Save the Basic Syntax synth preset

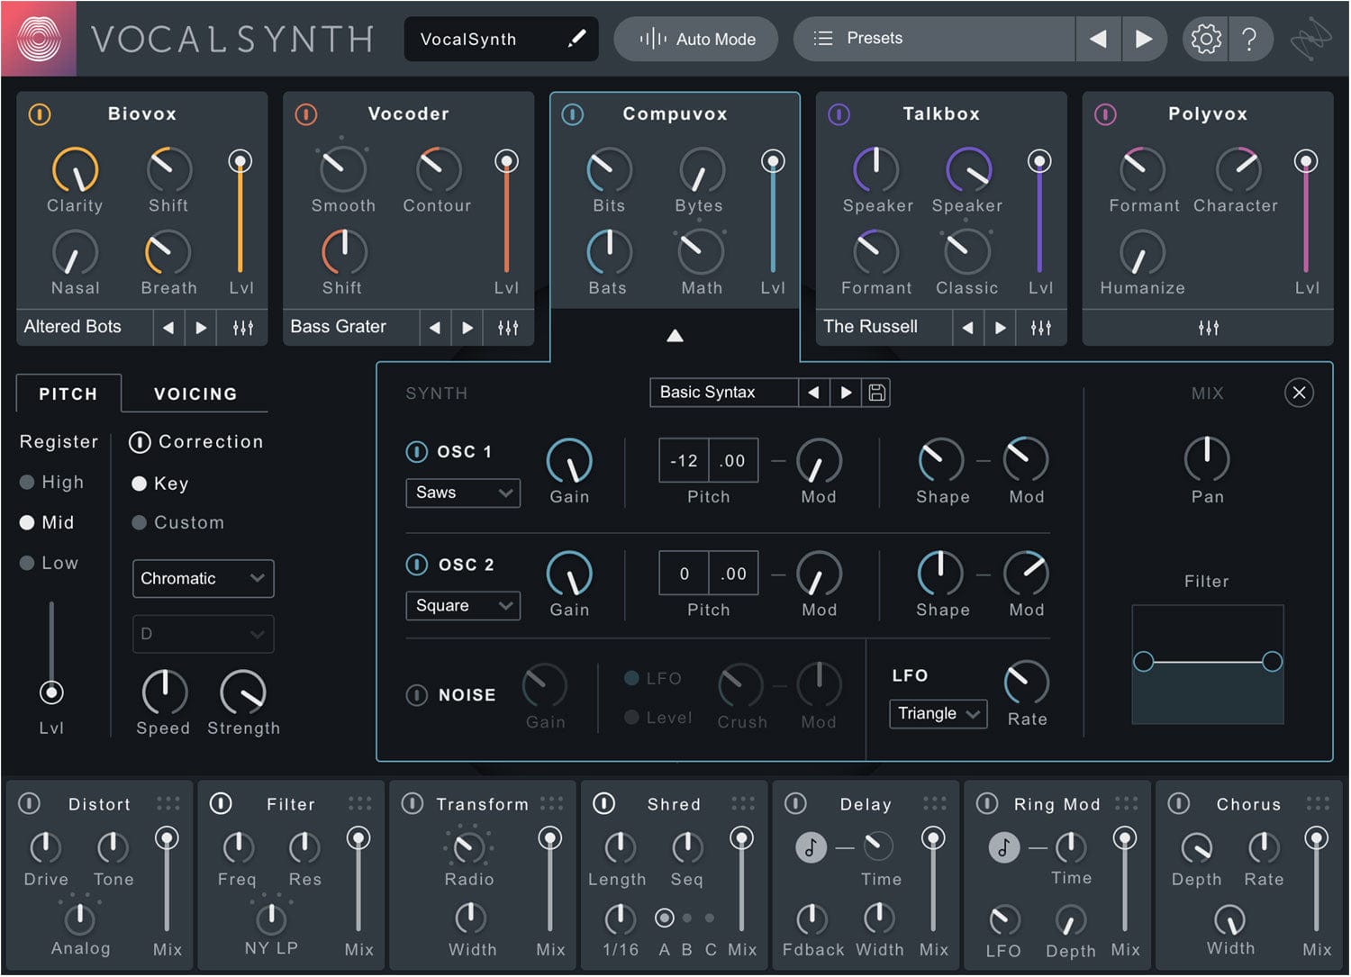[876, 393]
